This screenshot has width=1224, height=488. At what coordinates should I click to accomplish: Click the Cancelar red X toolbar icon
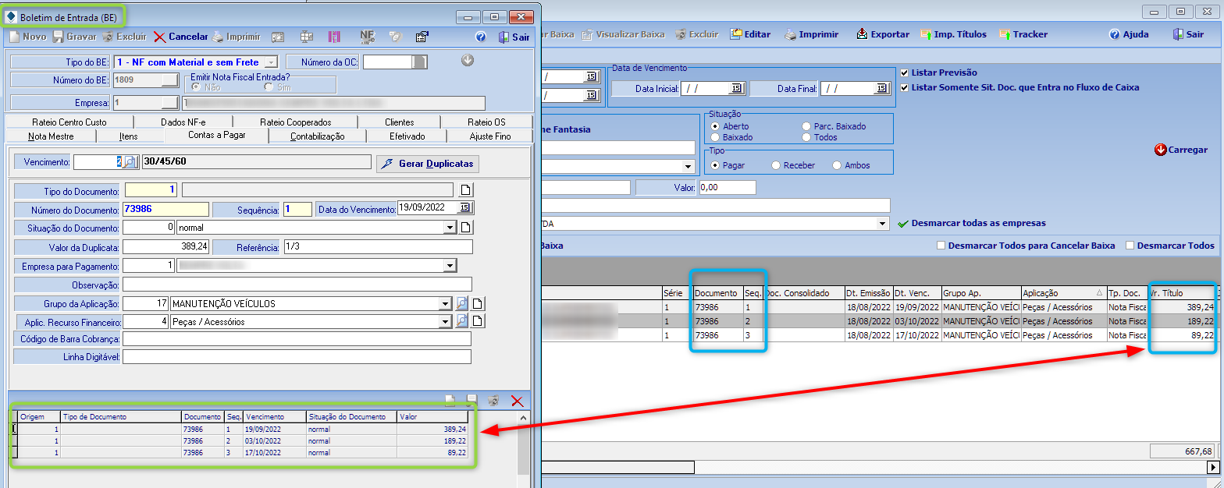160,37
